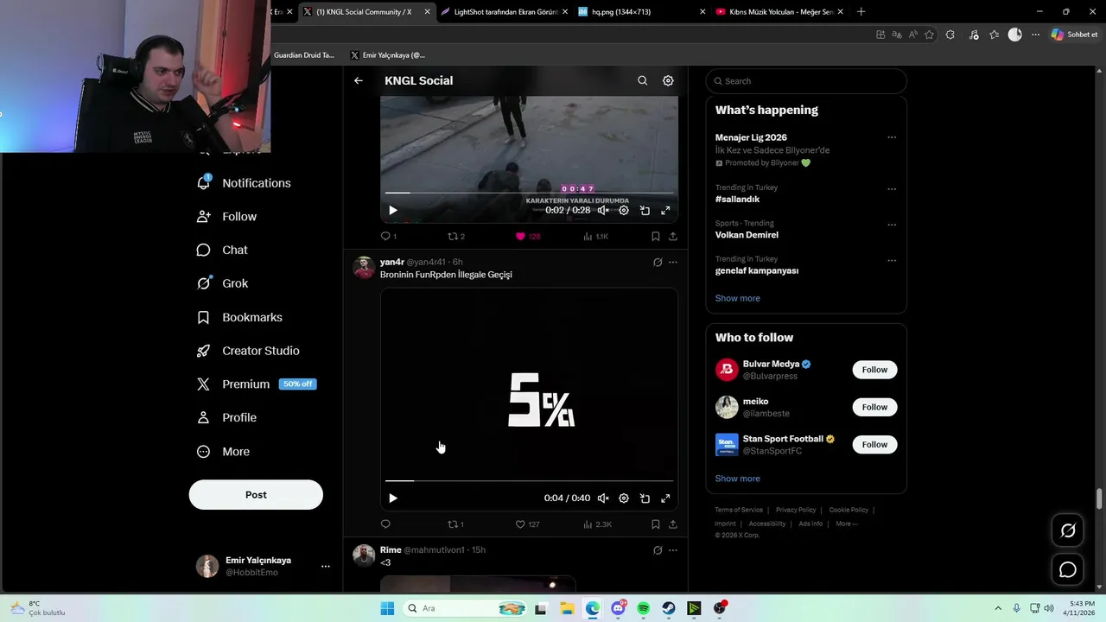
Task: Switch to LightShot browser tab
Action: click(x=504, y=12)
